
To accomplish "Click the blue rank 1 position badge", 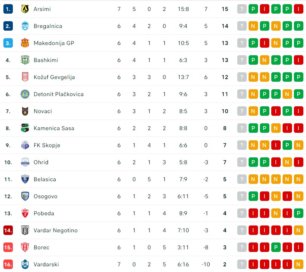I will [8, 9].
